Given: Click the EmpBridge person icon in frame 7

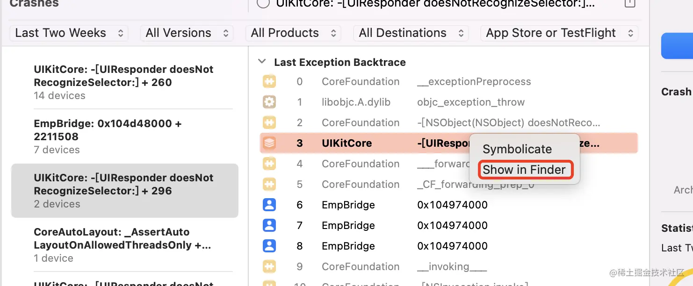Looking at the screenshot, I should [269, 225].
